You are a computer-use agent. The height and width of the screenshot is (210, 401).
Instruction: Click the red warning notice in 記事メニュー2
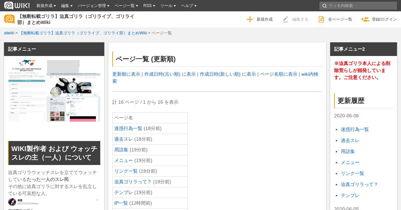[362, 70]
